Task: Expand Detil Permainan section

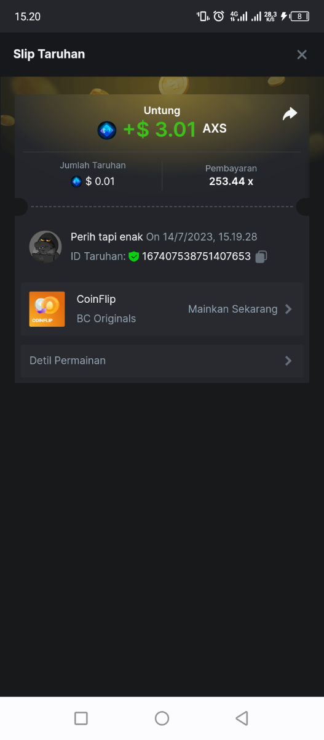Action: (162, 361)
